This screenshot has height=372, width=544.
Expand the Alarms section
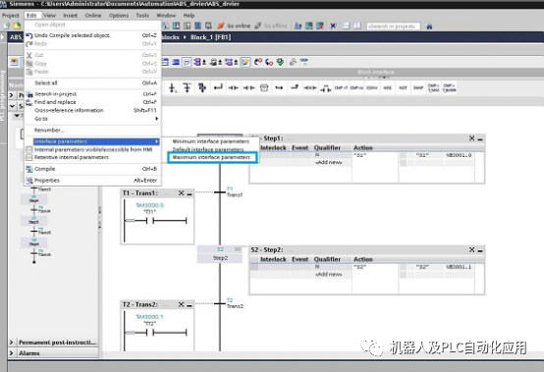pos(12,353)
